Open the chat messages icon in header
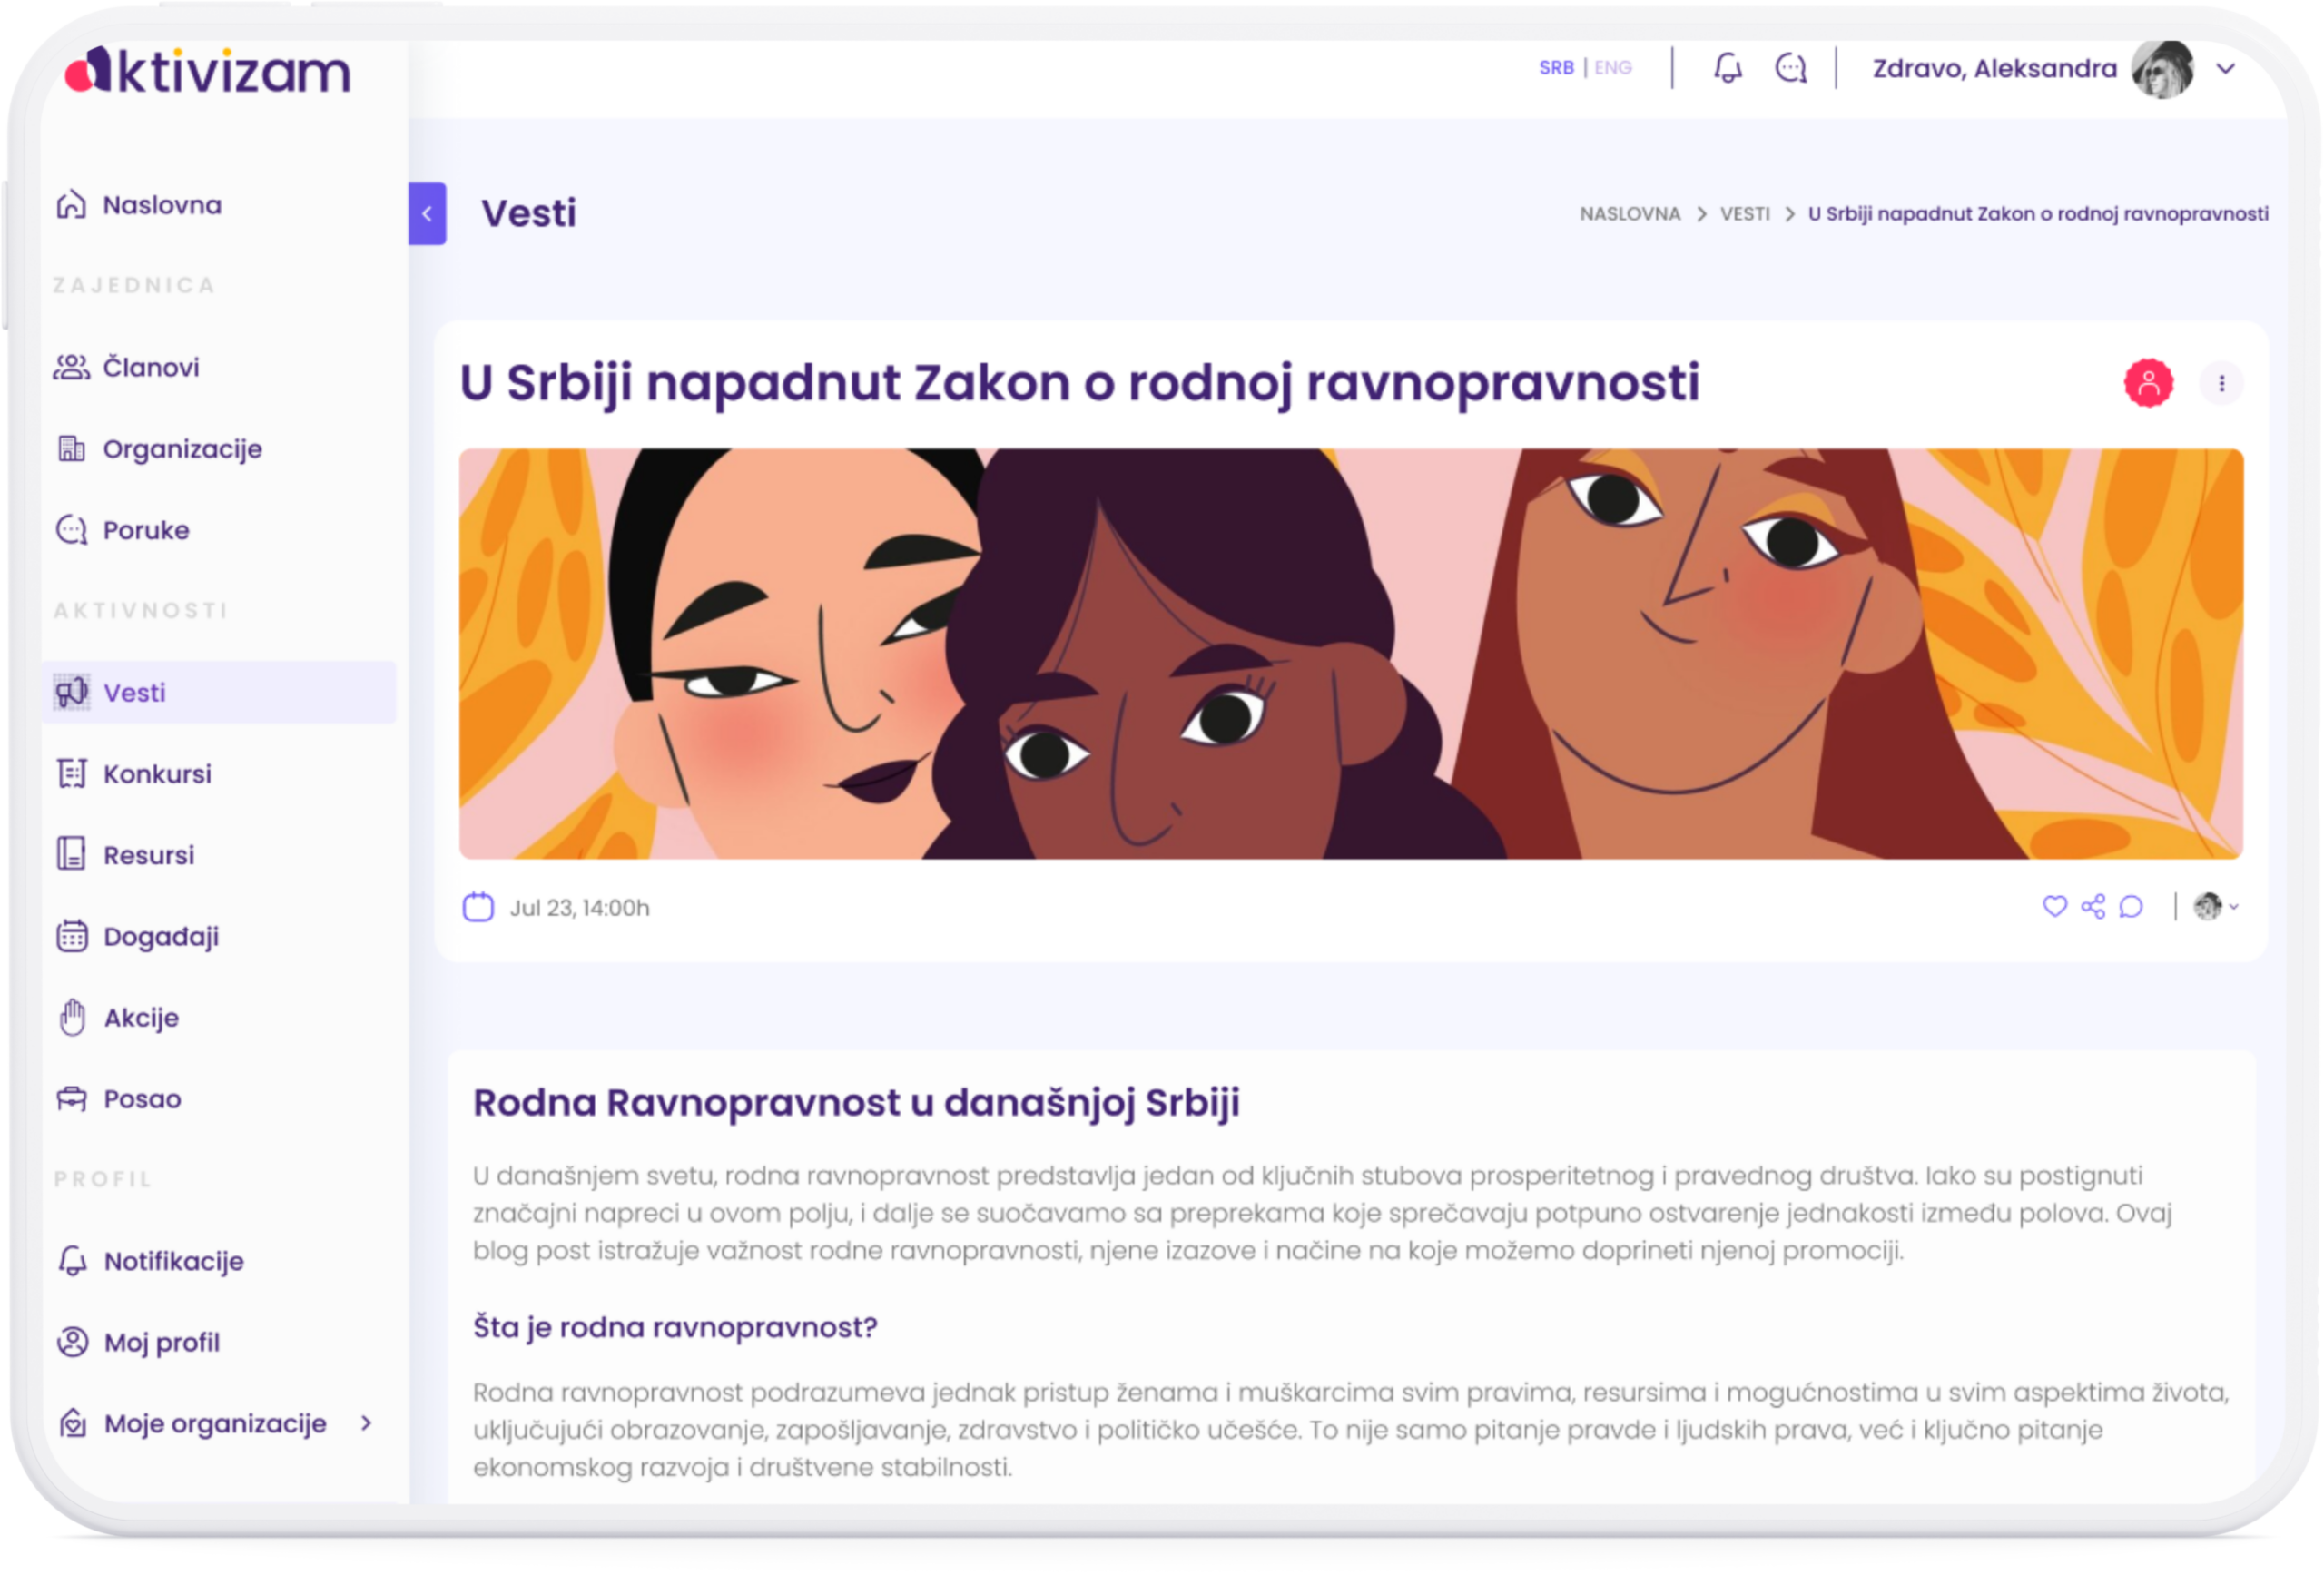Screen dimensions: 2324x1575 pos(1790,68)
